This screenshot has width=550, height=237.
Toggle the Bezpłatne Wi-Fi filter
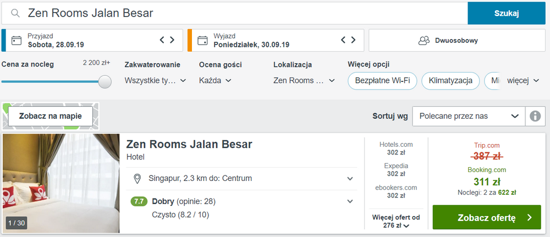[x=382, y=81]
